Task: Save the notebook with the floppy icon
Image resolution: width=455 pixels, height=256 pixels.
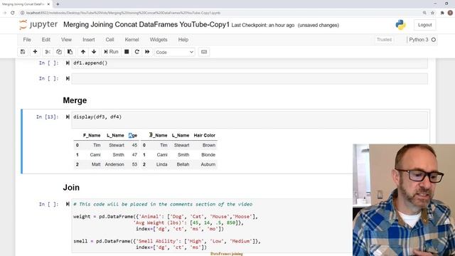Action: coord(23,52)
